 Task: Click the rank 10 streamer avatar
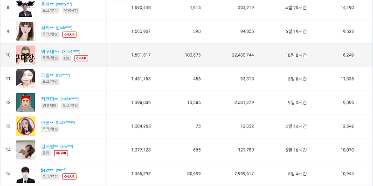(26, 55)
